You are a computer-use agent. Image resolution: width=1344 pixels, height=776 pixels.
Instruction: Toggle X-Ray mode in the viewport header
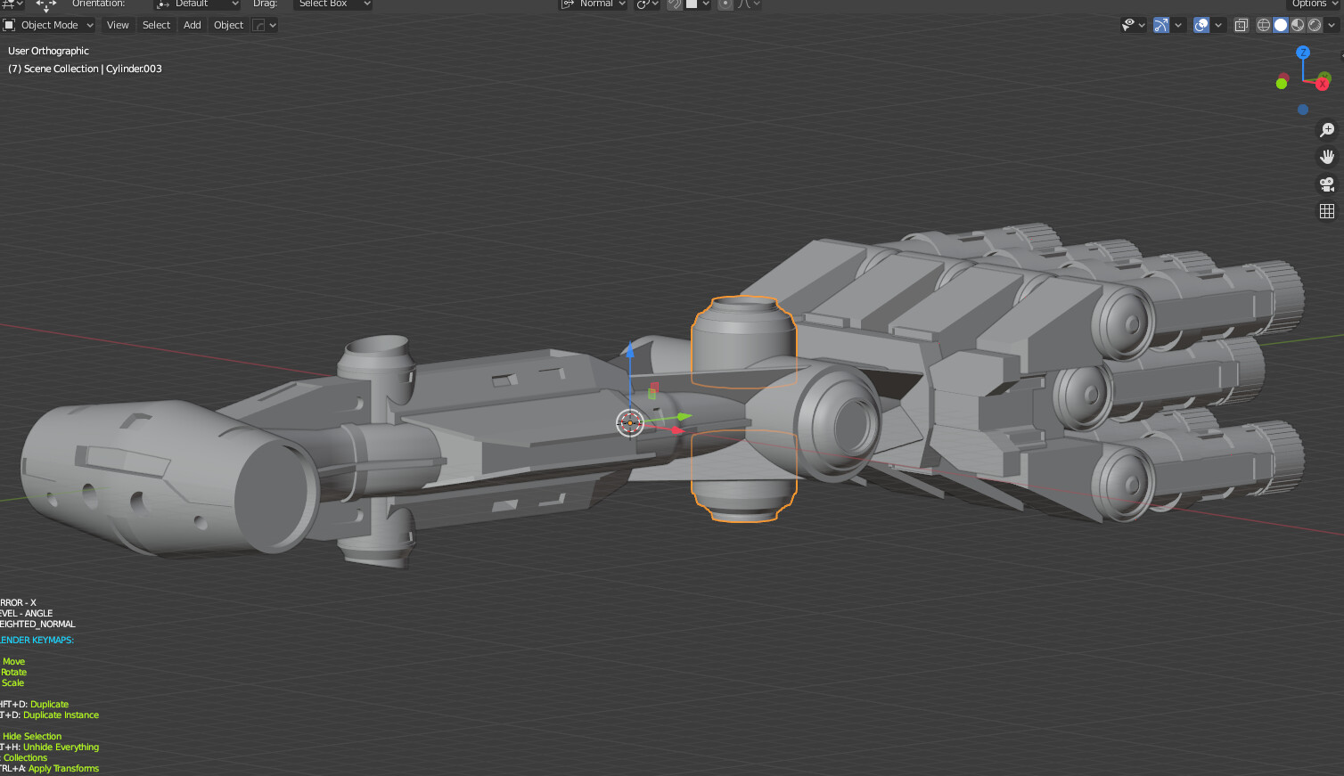click(1241, 25)
